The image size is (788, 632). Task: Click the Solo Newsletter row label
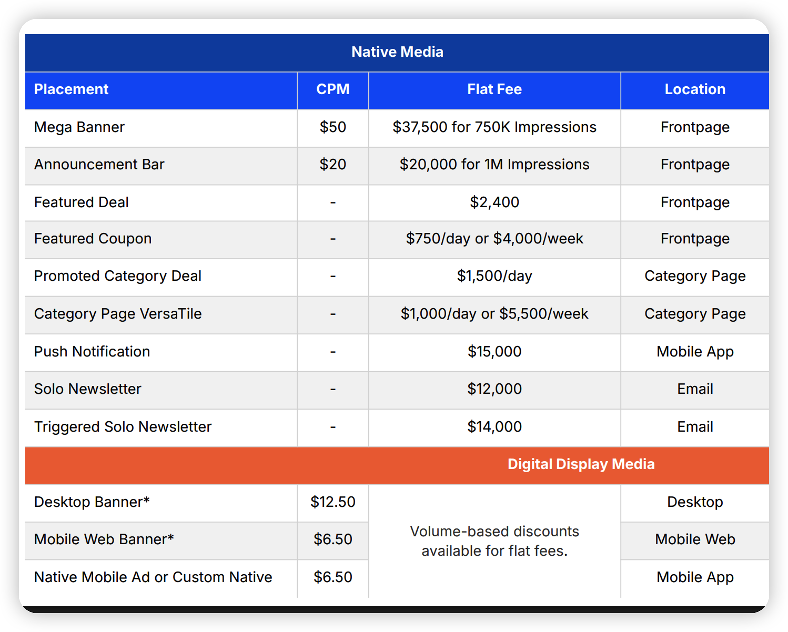pos(88,389)
